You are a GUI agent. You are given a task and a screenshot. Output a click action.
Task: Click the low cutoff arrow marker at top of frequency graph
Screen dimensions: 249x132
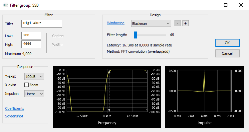tap(109, 72)
